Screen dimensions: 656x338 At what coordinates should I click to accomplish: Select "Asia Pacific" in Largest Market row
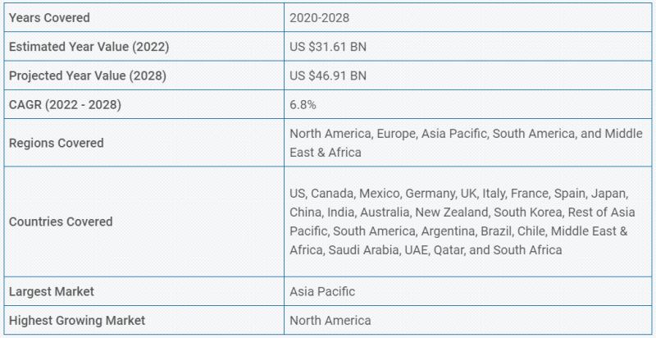click(322, 291)
